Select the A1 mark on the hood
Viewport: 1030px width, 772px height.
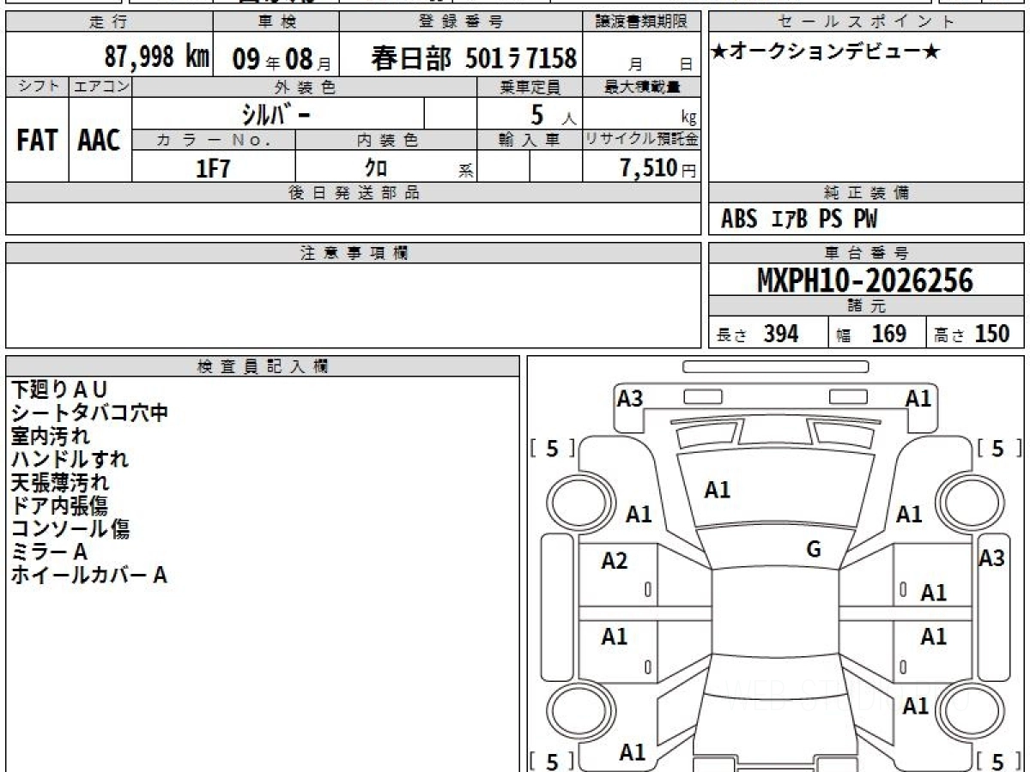[718, 490]
